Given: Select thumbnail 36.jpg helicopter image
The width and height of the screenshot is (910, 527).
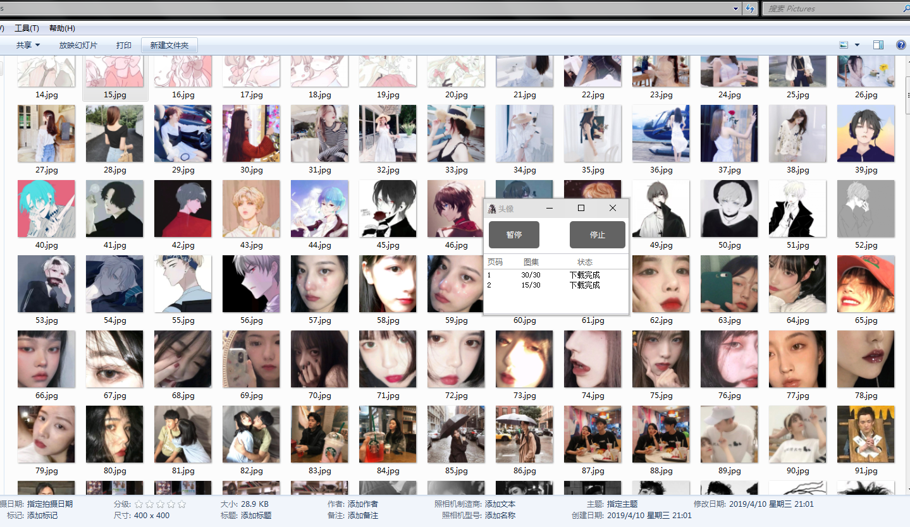Looking at the screenshot, I should [661, 133].
